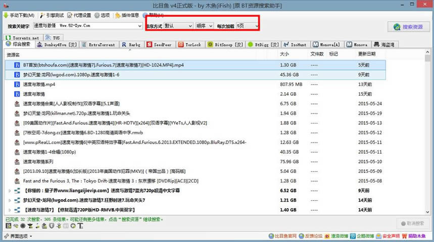The height and width of the screenshot is (242, 434).
Task: Click the 手动下载 green arrow icon
Action: point(6,15)
